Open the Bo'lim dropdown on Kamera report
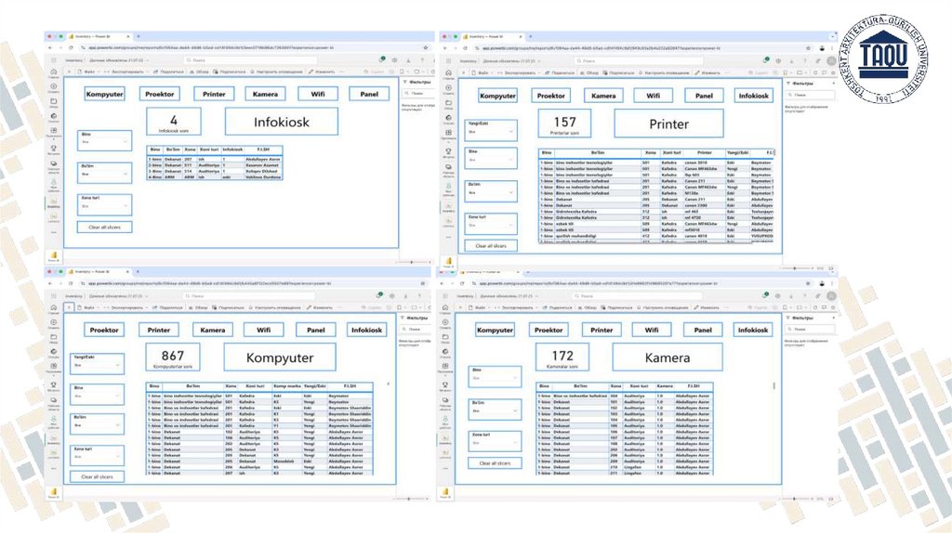 tap(490, 406)
